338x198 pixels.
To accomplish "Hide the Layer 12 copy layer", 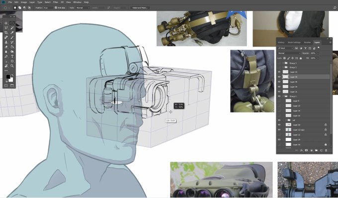I will tap(279, 130).
